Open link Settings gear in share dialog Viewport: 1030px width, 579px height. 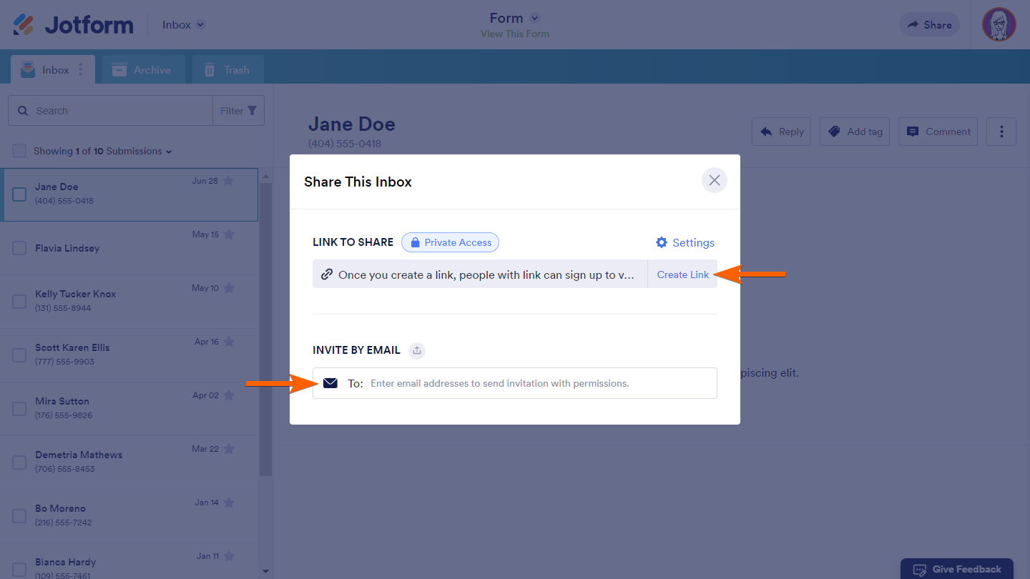[685, 242]
